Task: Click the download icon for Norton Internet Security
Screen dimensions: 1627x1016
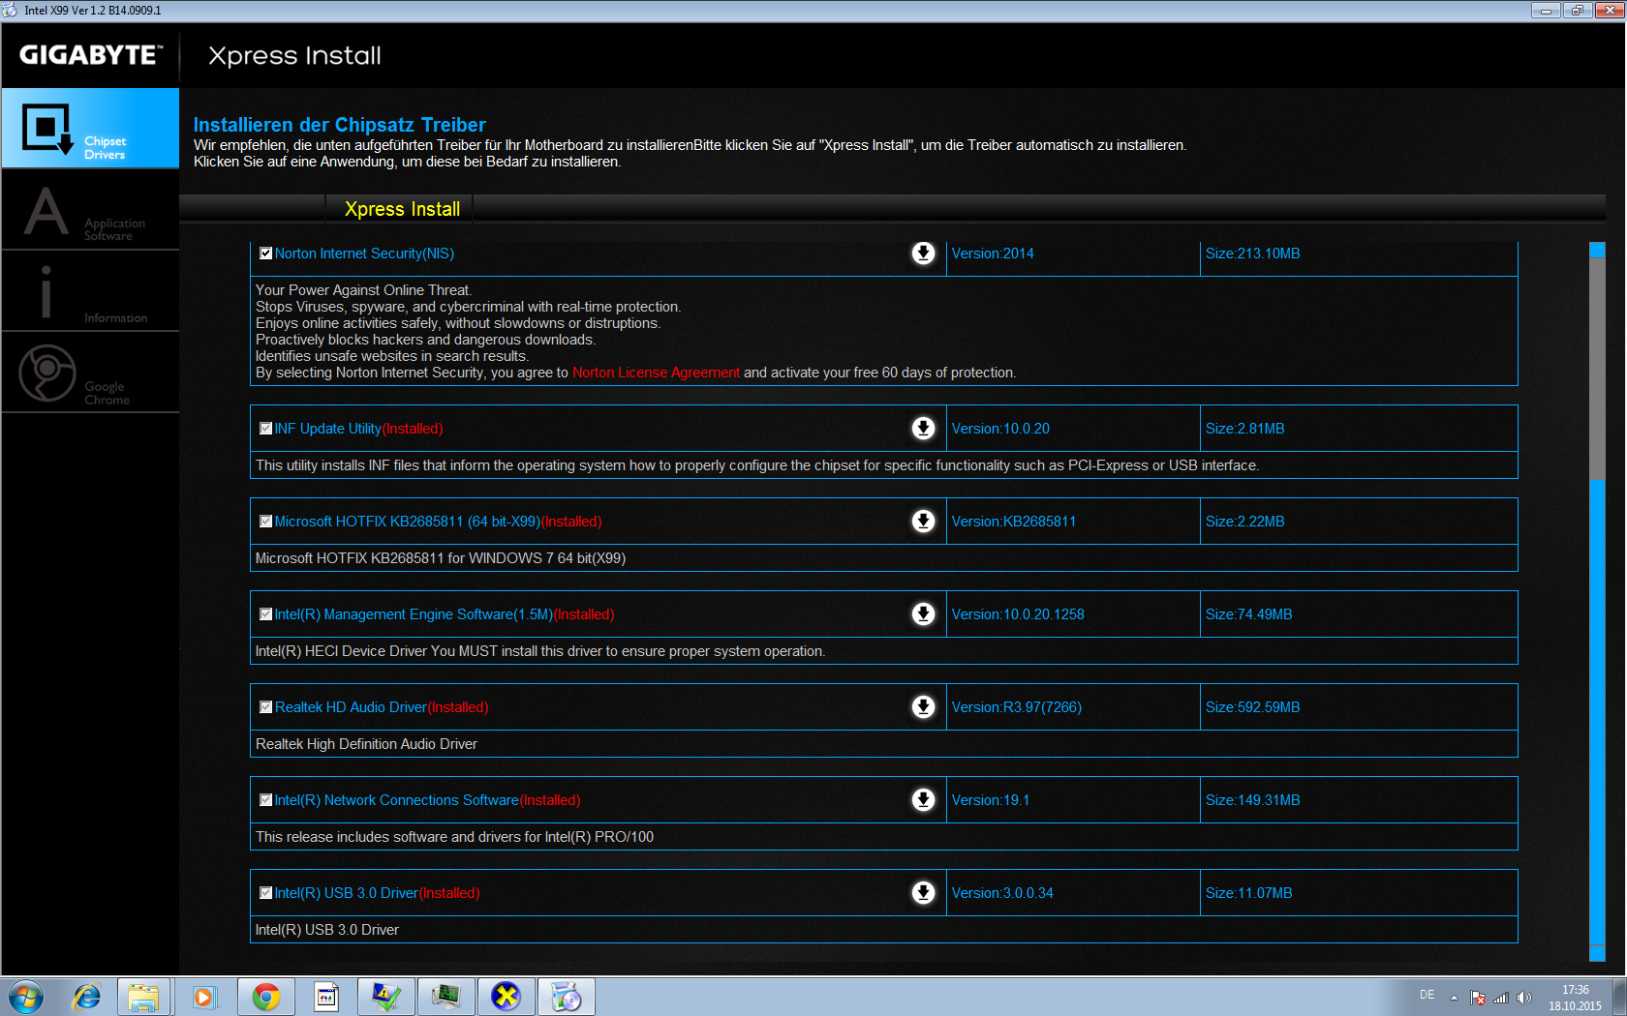Action: click(924, 254)
